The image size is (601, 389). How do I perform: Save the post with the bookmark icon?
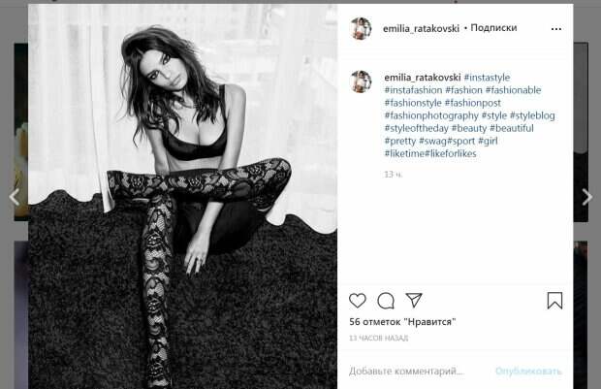click(554, 301)
